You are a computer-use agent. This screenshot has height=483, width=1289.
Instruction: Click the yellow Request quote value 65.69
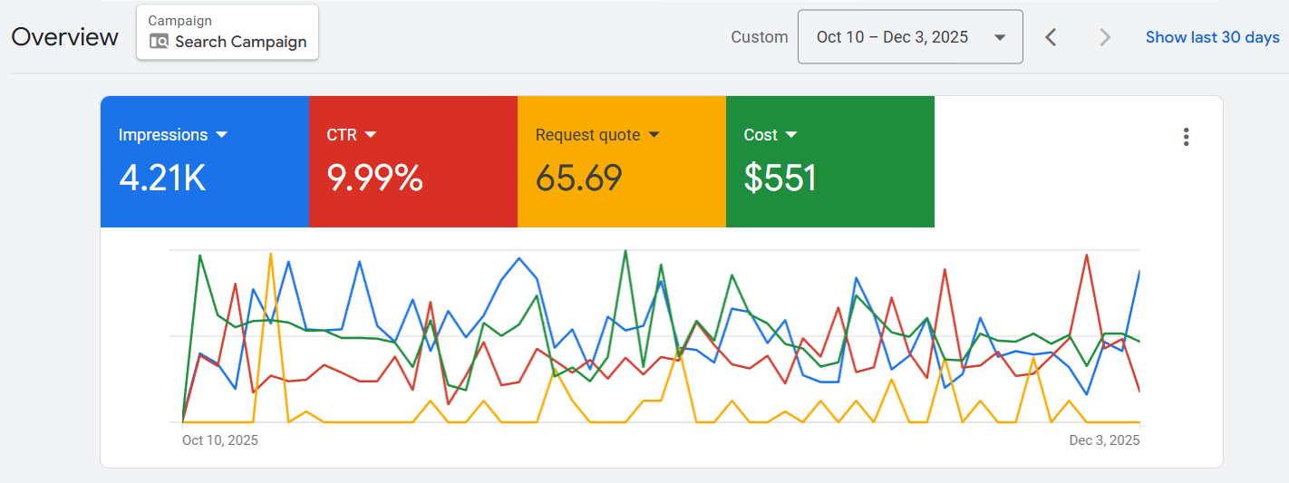click(x=578, y=178)
